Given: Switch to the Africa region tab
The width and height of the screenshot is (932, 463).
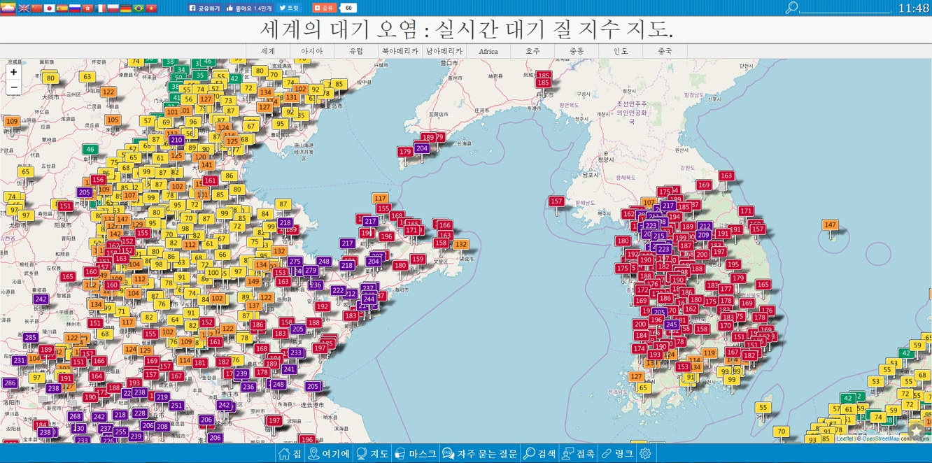Looking at the screenshot, I should (488, 51).
